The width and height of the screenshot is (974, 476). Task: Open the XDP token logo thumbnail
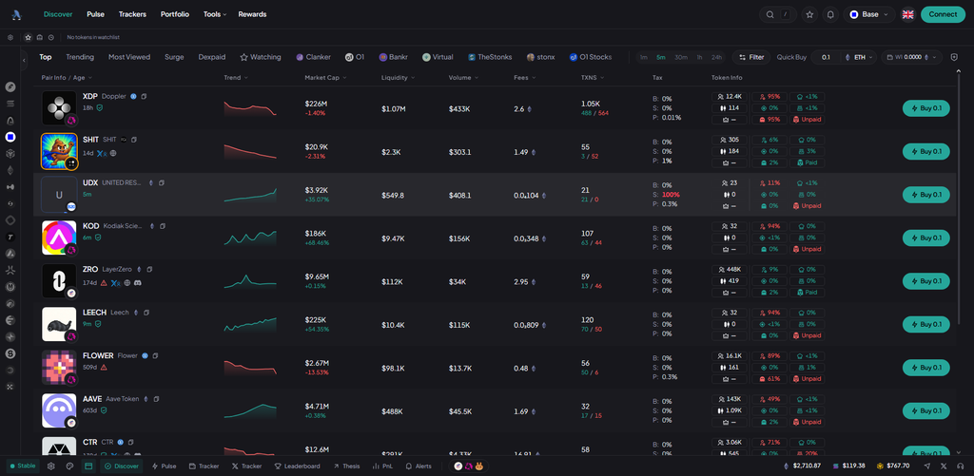point(59,108)
